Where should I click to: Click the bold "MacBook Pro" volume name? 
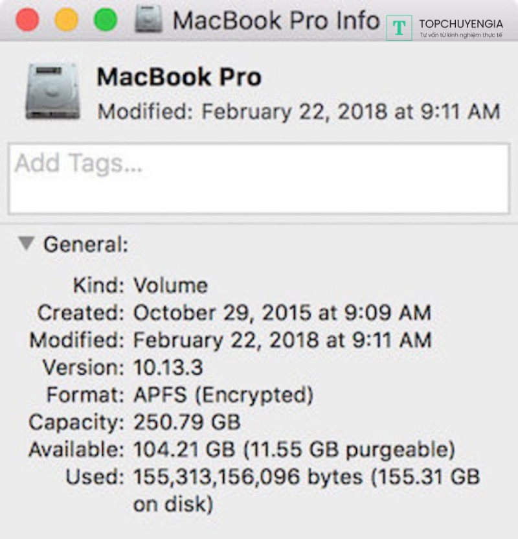pyautogui.click(x=179, y=78)
